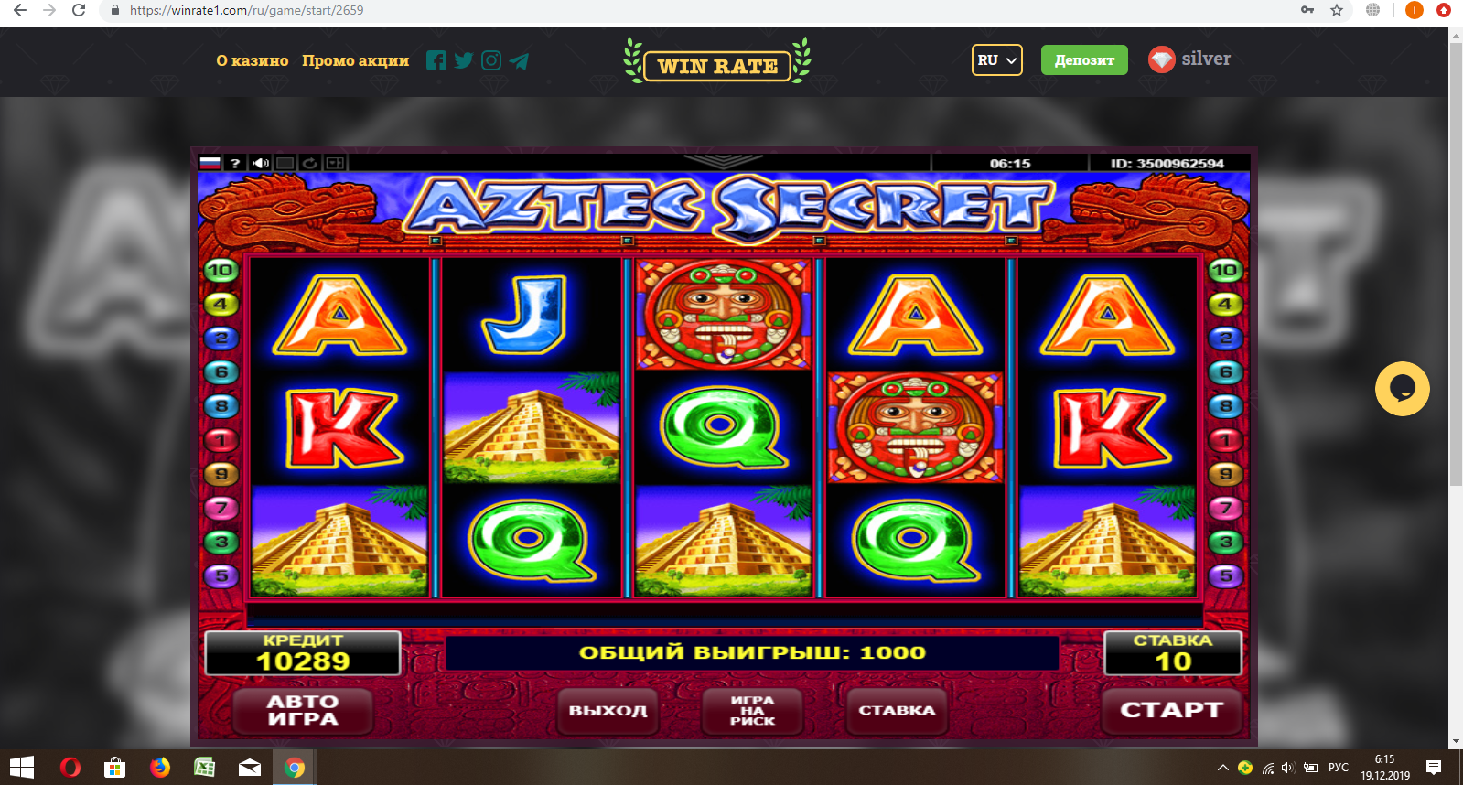Open the Instagram social icon
The height and width of the screenshot is (785, 1463).
pos(491,60)
